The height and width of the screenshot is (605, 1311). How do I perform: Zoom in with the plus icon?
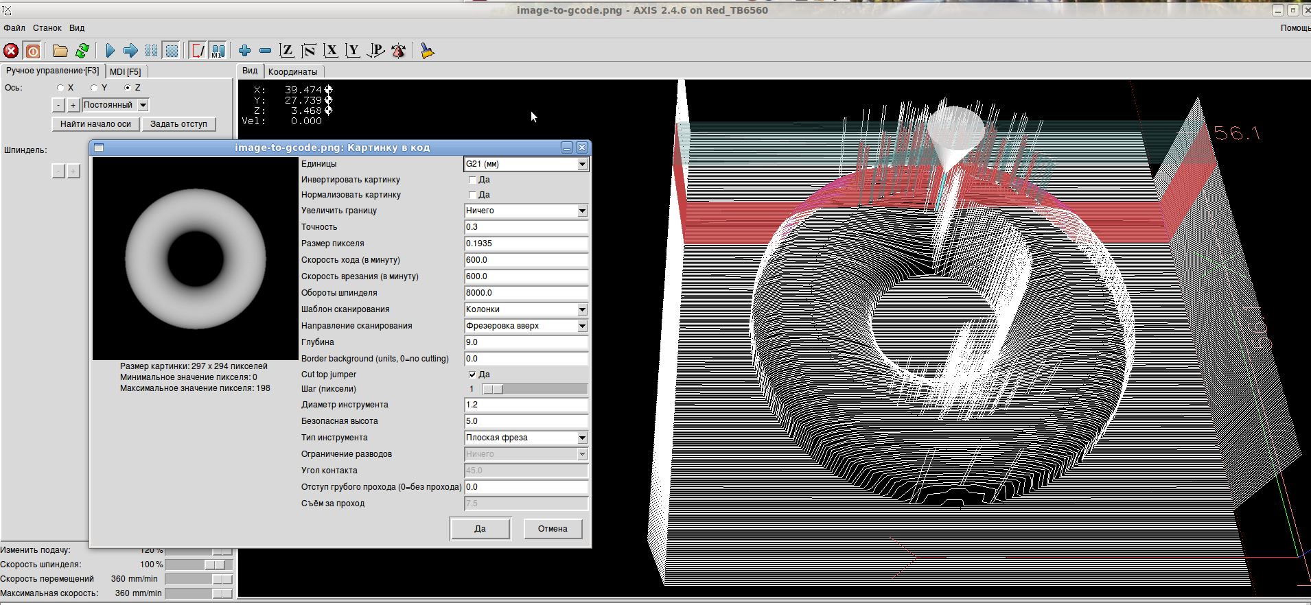(x=244, y=51)
